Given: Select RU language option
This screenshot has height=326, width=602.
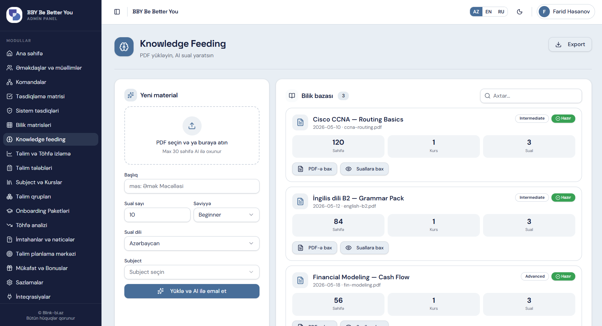Looking at the screenshot, I should coord(501,12).
